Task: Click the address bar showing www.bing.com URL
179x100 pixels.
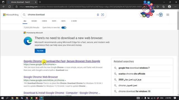Action: pyautogui.click(x=81, y=7)
